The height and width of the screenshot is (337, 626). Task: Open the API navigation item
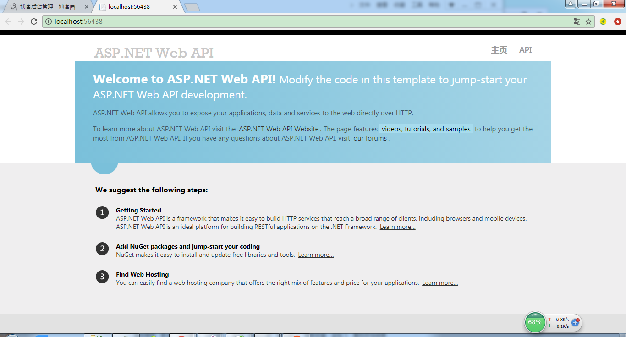pos(526,50)
